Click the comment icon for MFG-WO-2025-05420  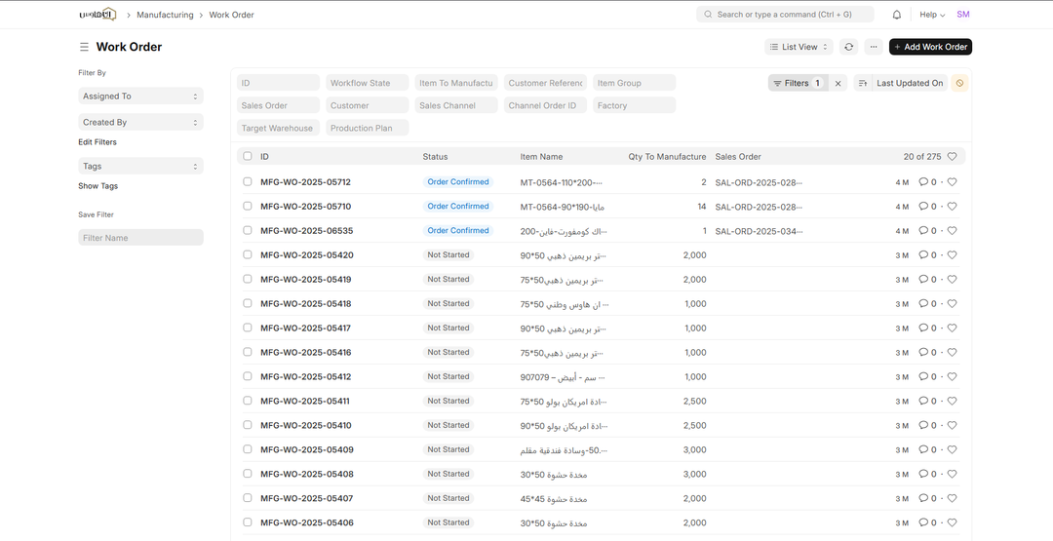(x=924, y=255)
